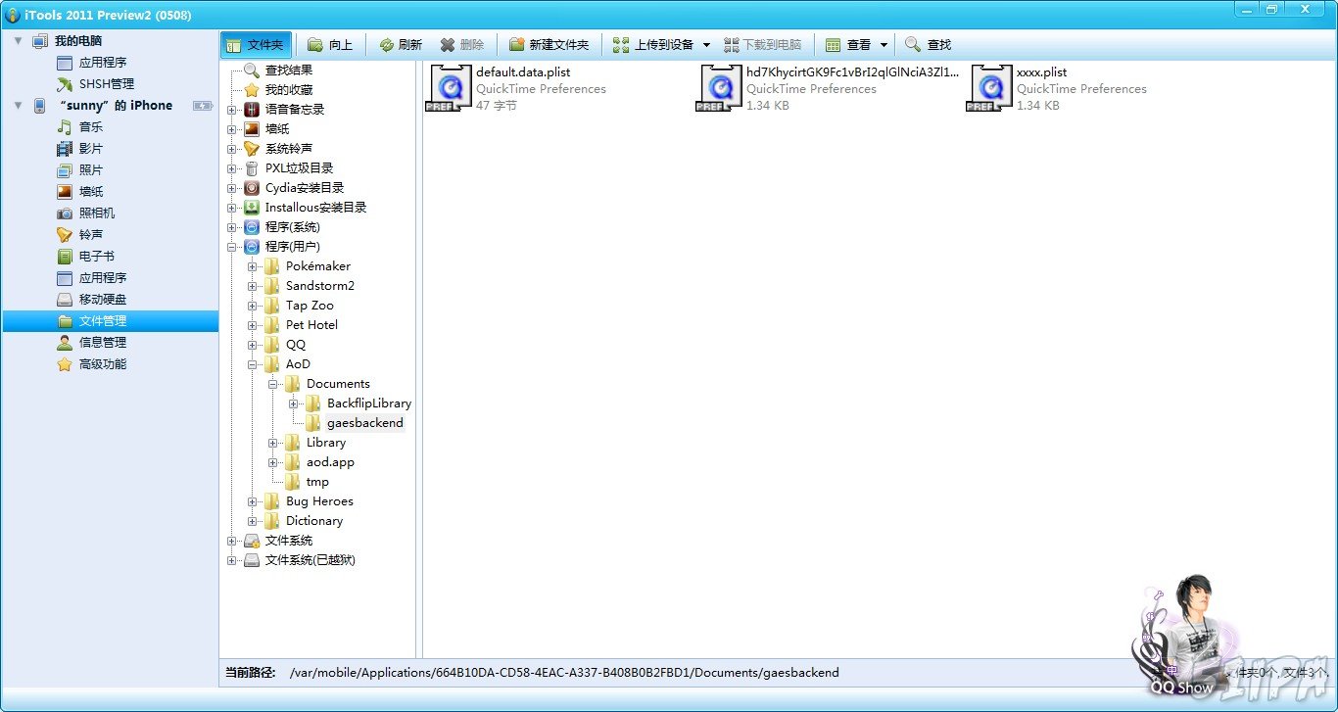Click the 墙纸 wallpaper icon in left sidebar

click(x=65, y=192)
